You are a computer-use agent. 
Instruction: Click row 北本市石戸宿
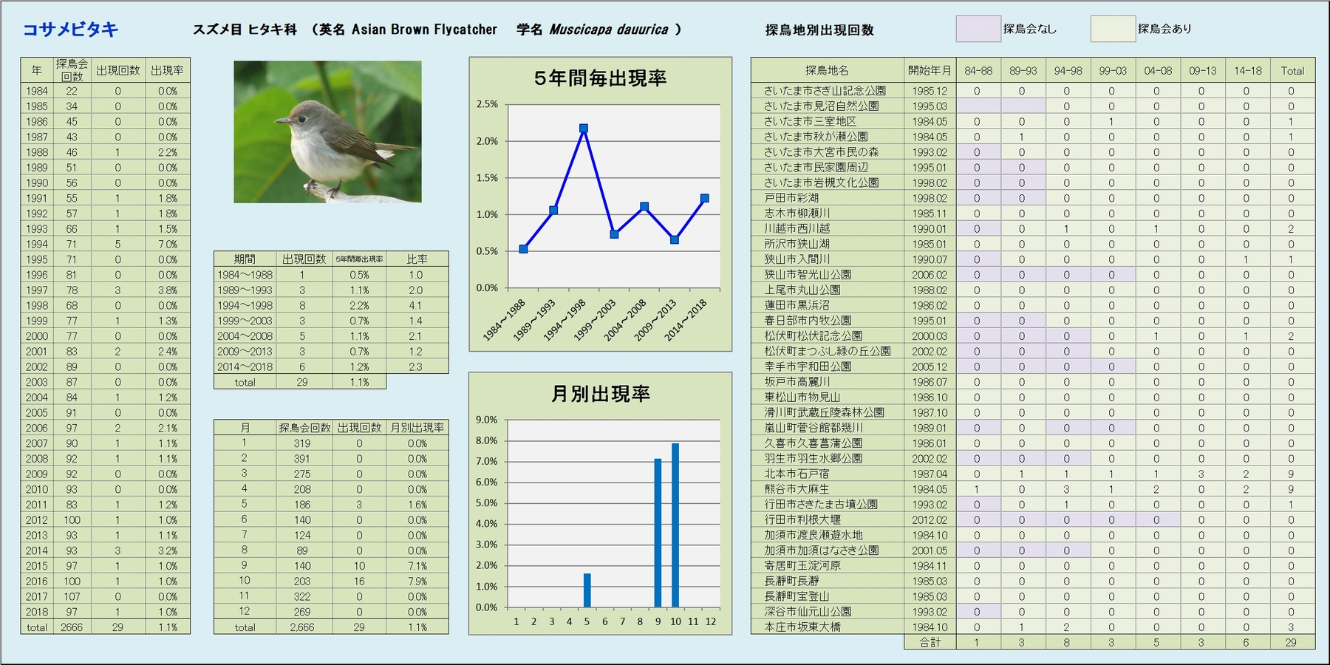(1033, 474)
